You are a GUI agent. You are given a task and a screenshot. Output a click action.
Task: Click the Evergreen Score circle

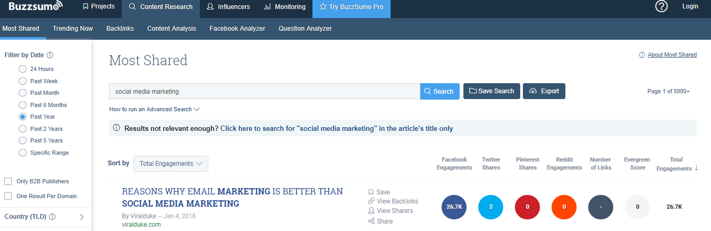point(638,207)
